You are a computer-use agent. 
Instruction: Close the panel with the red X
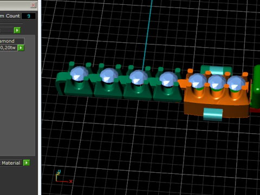click(33, 5)
